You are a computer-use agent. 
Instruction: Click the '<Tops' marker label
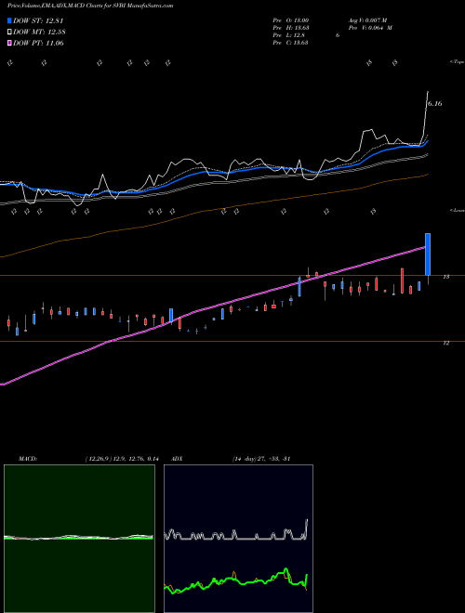click(457, 62)
